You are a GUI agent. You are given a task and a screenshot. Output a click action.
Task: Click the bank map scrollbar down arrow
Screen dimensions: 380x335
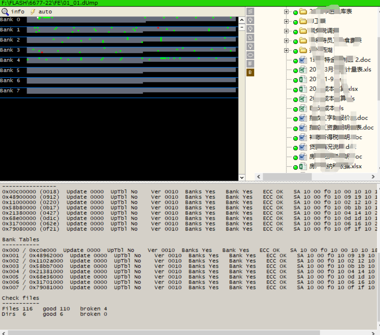pos(241,178)
